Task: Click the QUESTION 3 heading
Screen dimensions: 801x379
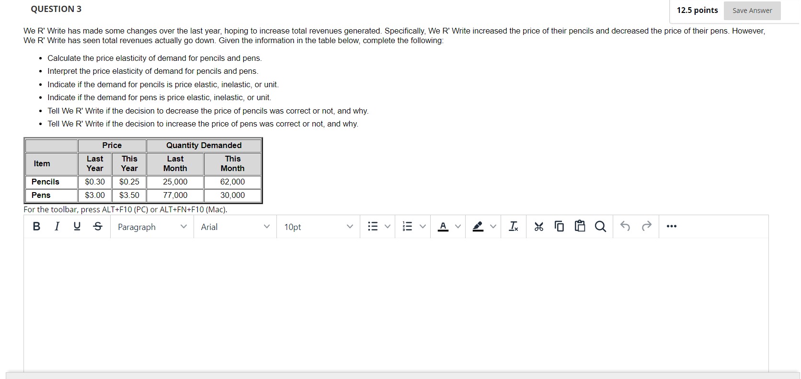Action: [x=56, y=9]
